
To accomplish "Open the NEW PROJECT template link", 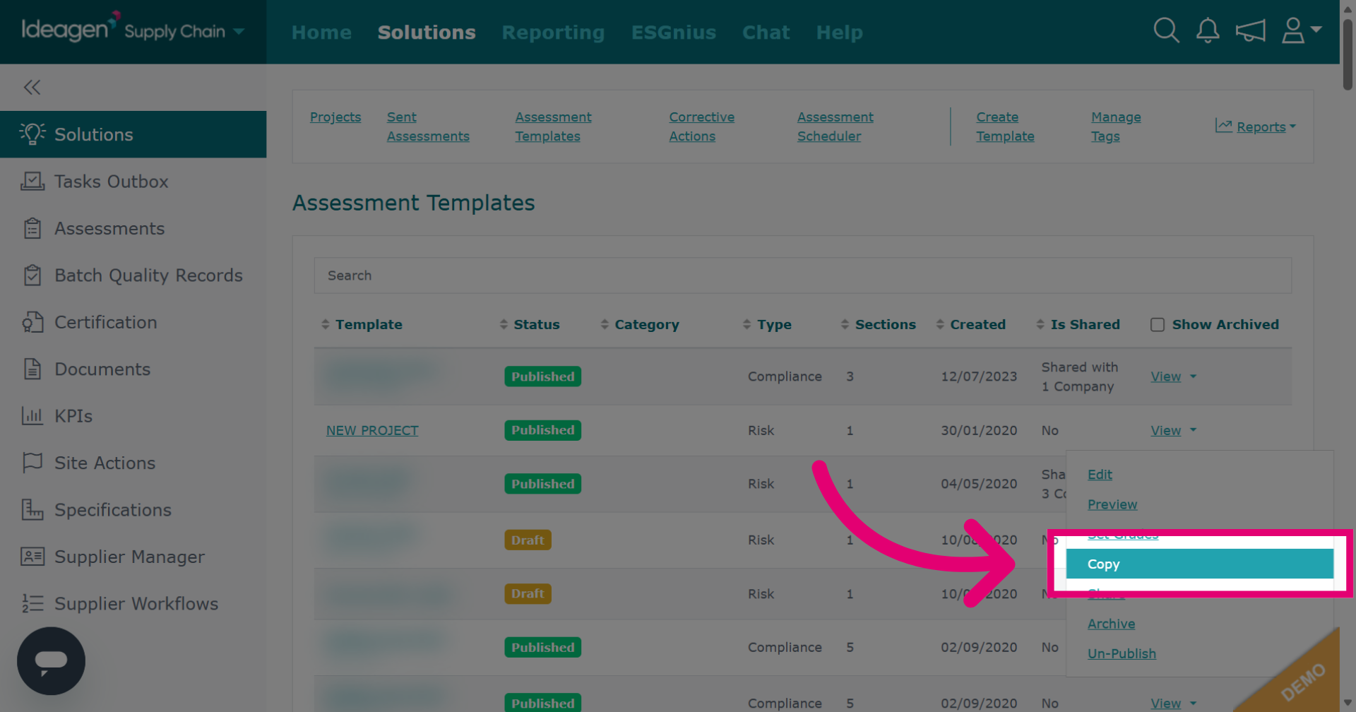I will tap(372, 430).
